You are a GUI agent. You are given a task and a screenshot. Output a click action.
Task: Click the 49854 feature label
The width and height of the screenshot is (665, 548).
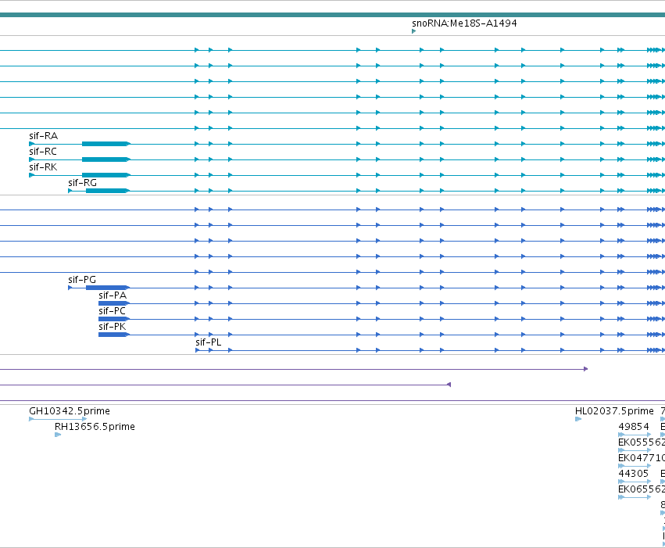pyautogui.click(x=634, y=427)
